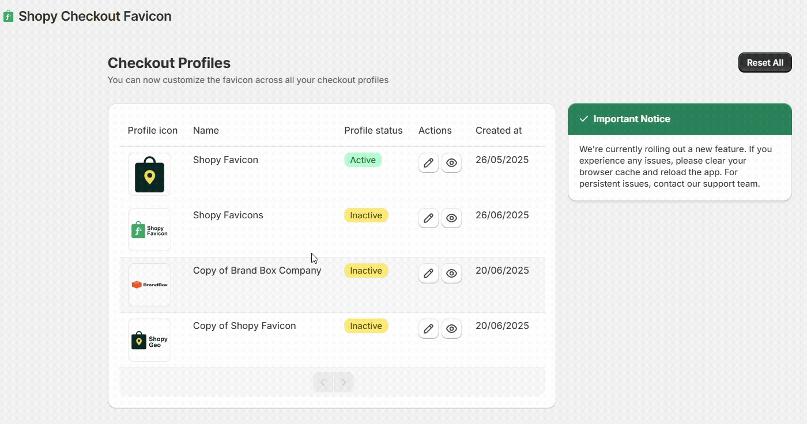Click the Checkout Profiles heading
Viewport: 807px width, 424px height.
click(x=169, y=63)
